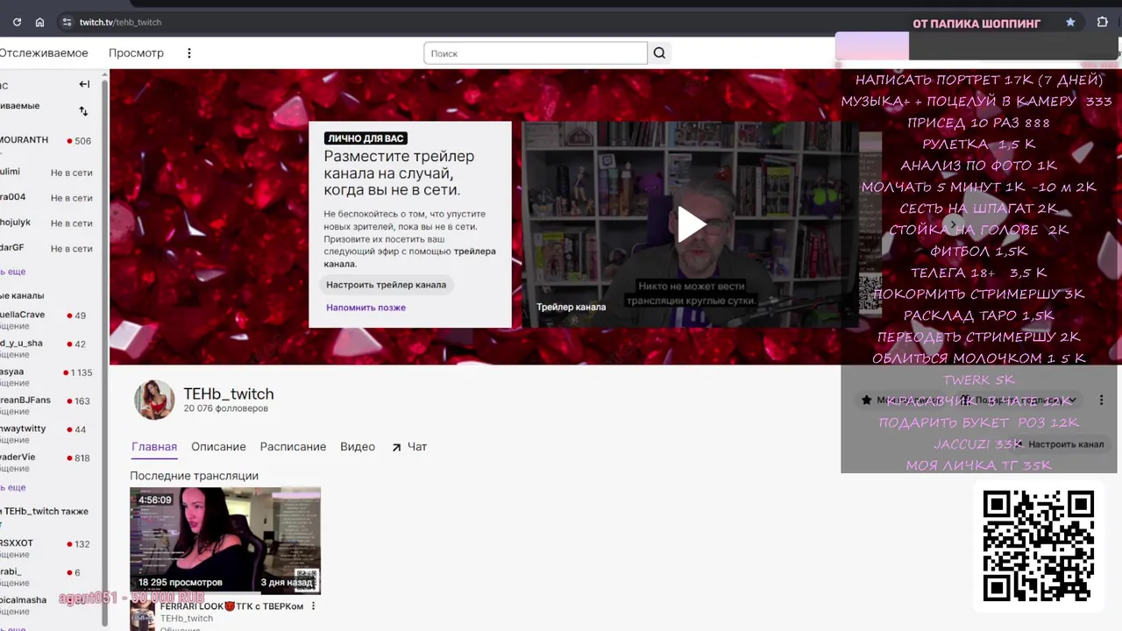Click Настроить трейлер канала button
Image resolution: width=1122 pixels, height=631 pixels.
click(x=386, y=285)
